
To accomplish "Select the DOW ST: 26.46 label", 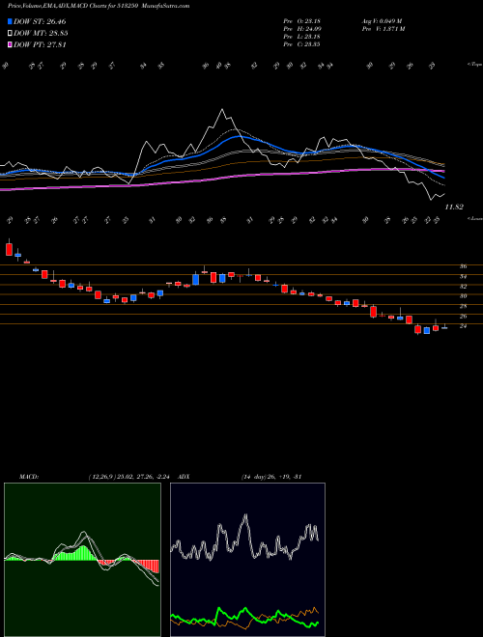I will [40, 21].
